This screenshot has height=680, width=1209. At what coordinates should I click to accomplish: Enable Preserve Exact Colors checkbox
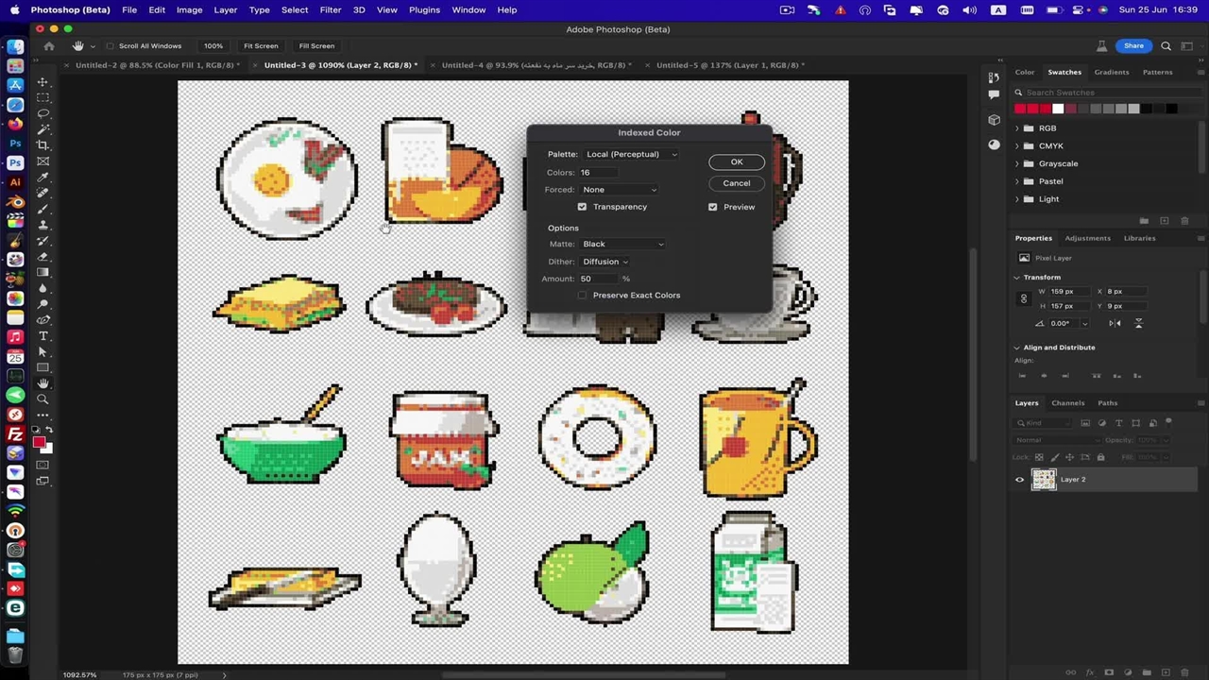coord(582,296)
